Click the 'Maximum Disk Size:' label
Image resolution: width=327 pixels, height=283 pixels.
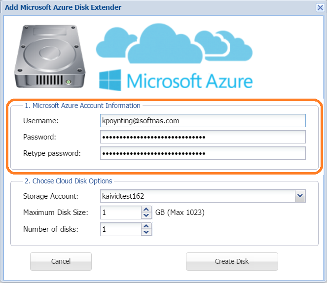click(56, 212)
